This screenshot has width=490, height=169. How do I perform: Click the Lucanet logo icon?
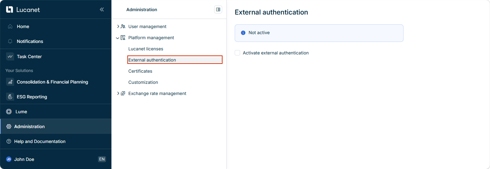click(9, 9)
